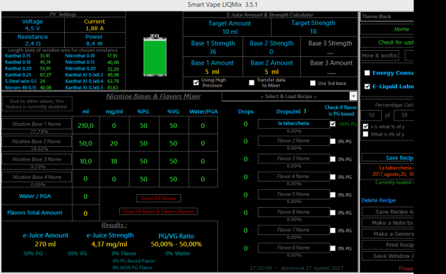Screen dimensions: 446x274
Task: Click Clear All Bases & Flavors Names
Action: [x=158, y=211]
